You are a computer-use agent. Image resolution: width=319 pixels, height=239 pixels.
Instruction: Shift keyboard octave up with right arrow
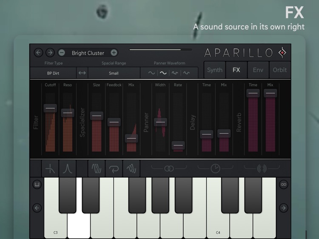pyautogui.click(x=283, y=208)
